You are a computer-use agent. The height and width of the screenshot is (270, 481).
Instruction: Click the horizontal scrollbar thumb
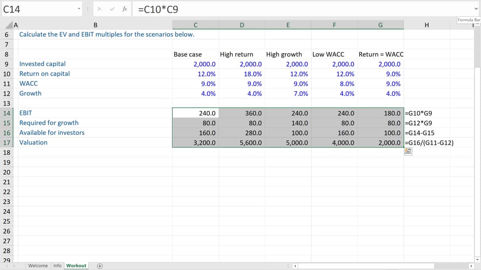[x=366, y=266]
